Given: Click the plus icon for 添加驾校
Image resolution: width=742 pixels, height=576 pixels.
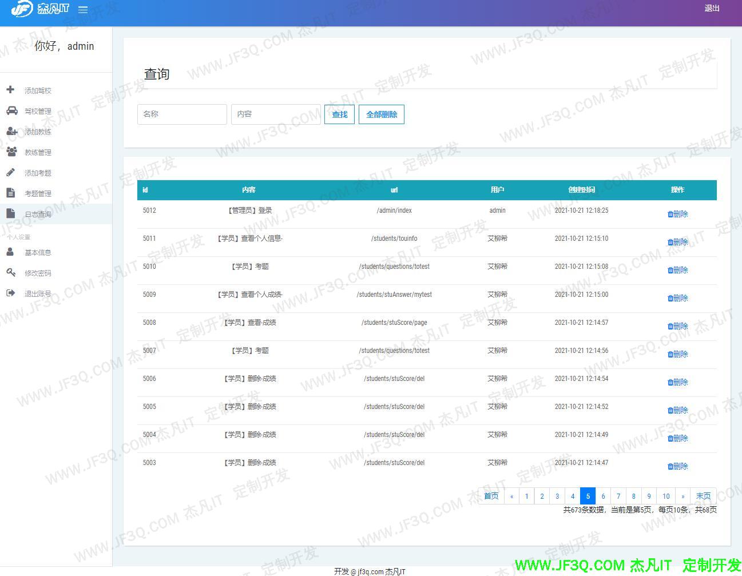Looking at the screenshot, I should click(10, 90).
